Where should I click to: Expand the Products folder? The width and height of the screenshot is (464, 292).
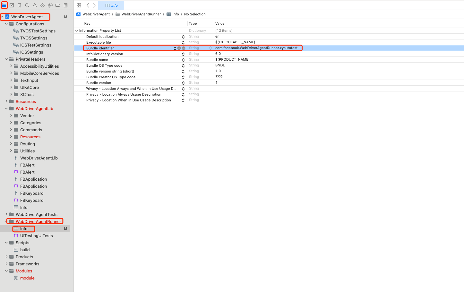[x=6, y=257]
